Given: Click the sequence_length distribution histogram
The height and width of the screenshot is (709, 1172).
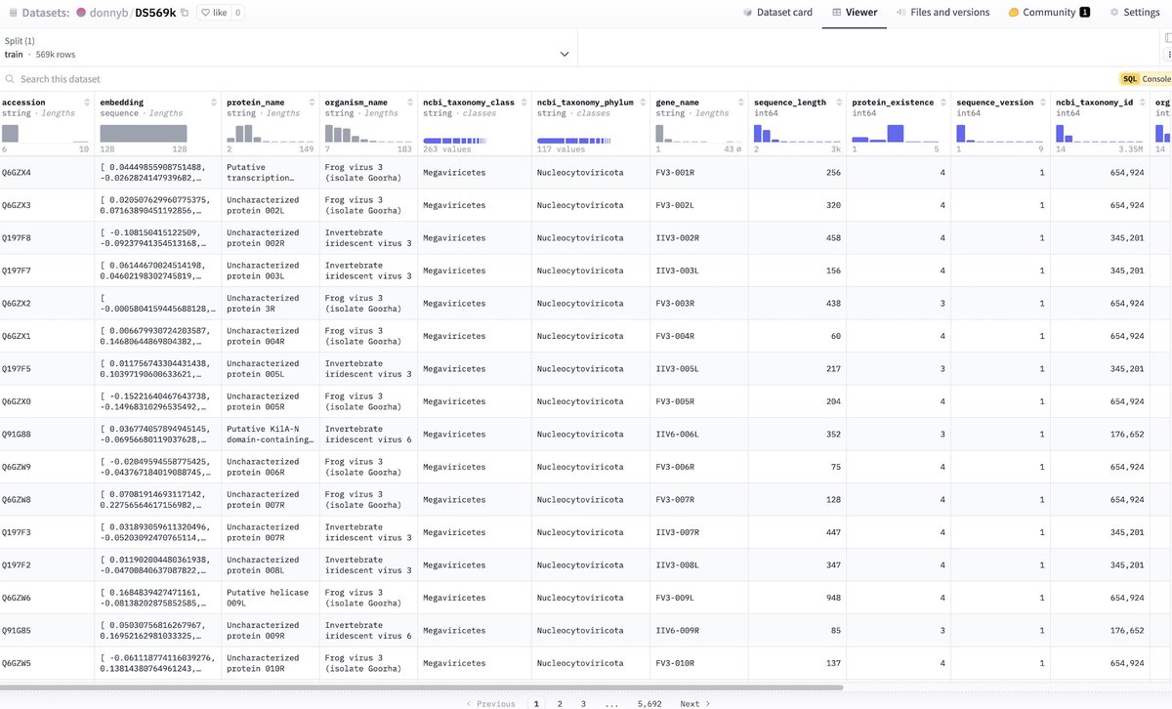Looking at the screenshot, I should 797,133.
